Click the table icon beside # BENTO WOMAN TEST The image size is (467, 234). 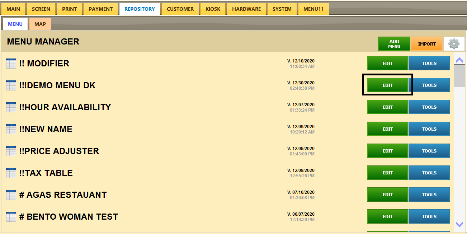pos(11,217)
